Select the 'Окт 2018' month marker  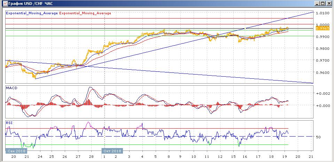(x=112, y=151)
